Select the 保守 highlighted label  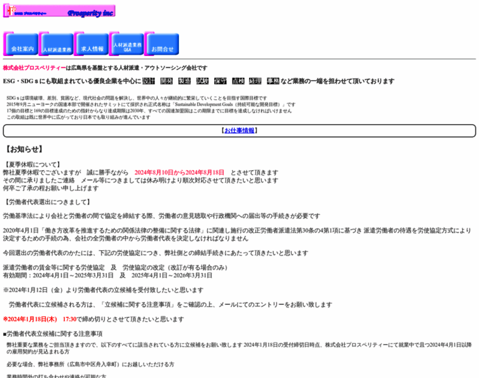coord(220,81)
